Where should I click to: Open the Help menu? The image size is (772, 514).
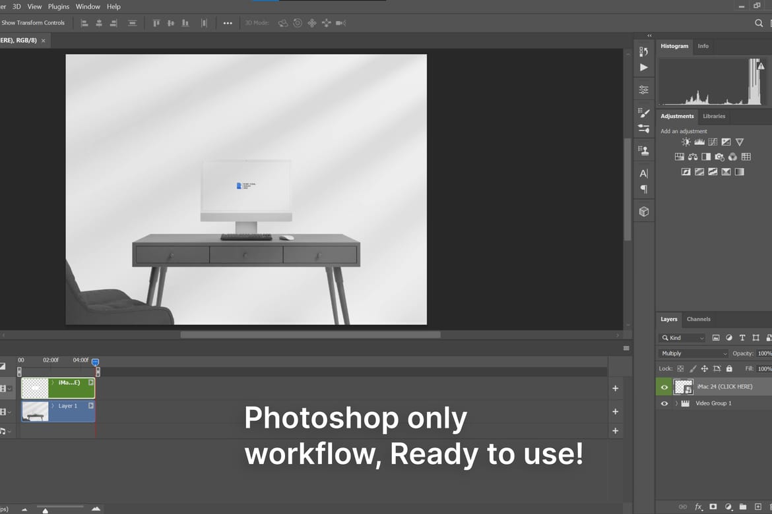[x=113, y=7]
